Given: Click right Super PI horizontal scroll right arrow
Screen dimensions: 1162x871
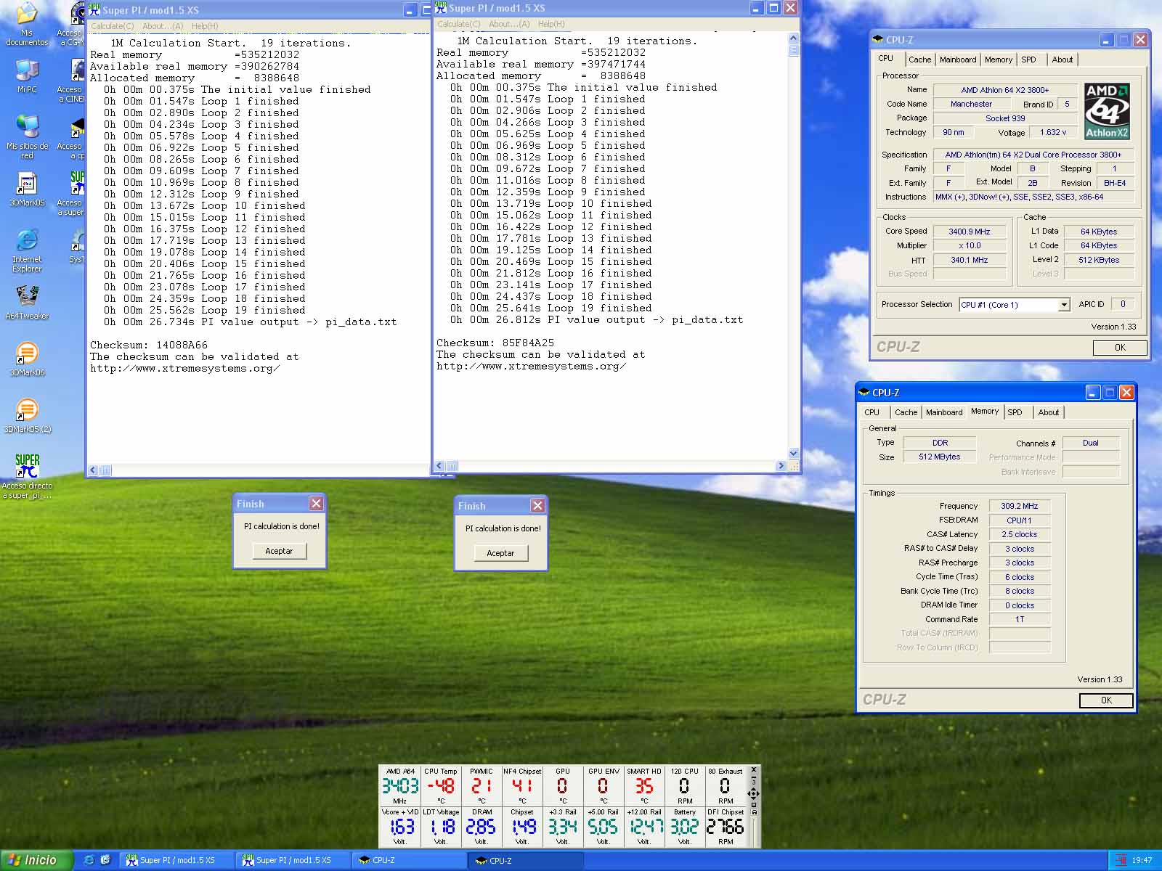Looking at the screenshot, I should [x=781, y=465].
